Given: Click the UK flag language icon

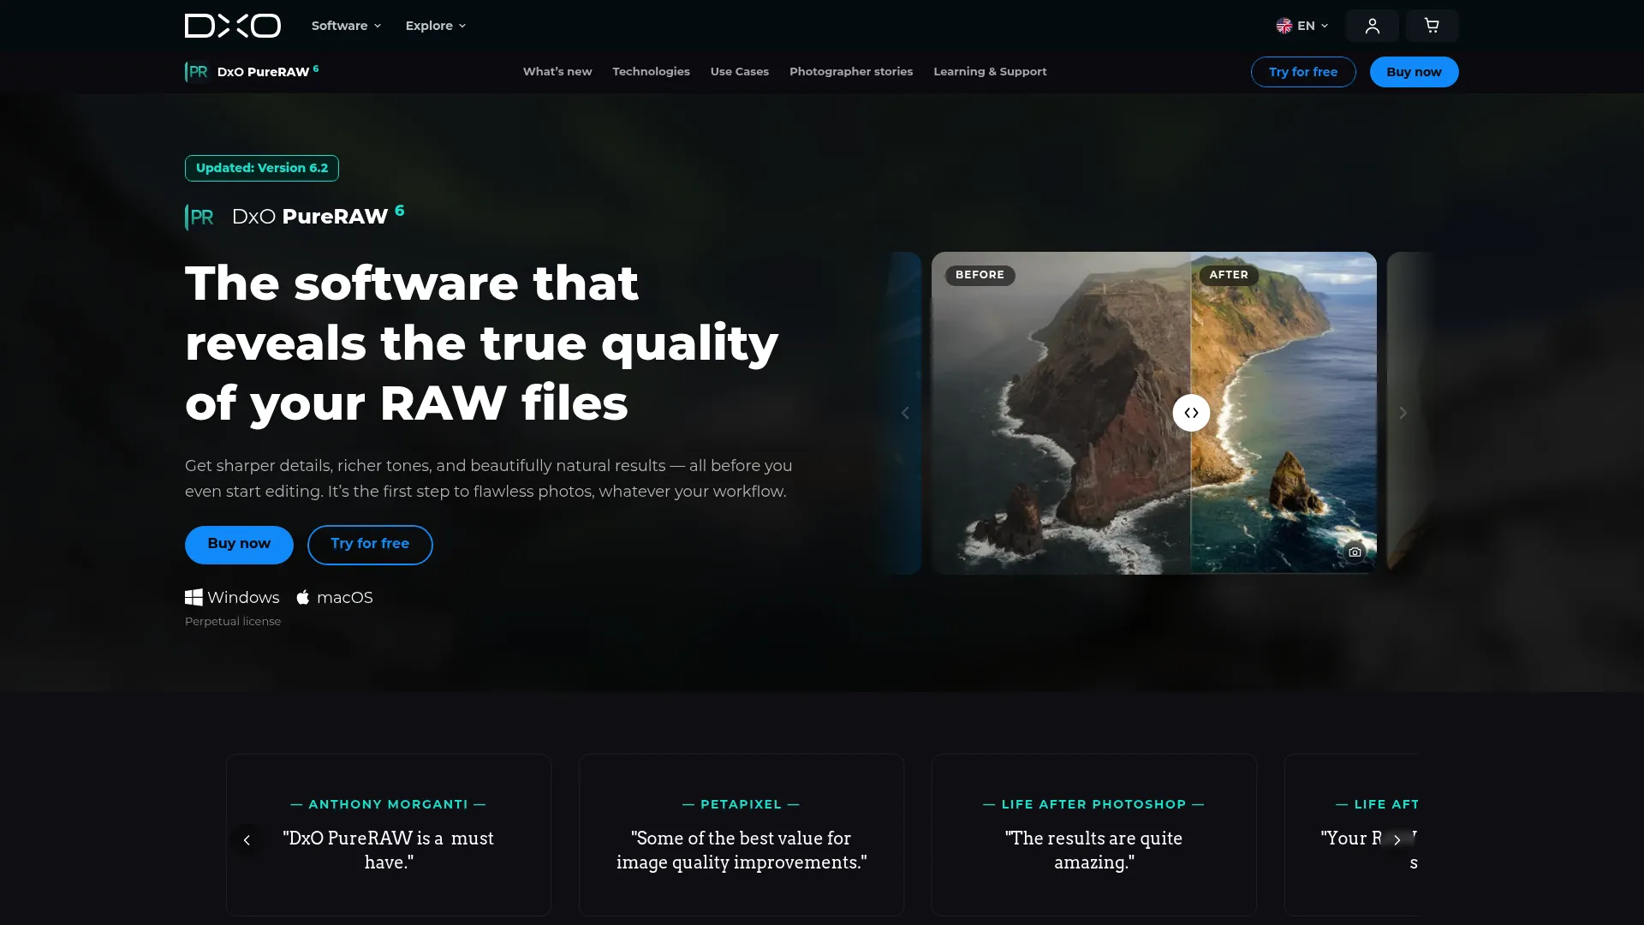Looking at the screenshot, I should coord(1284,26).
